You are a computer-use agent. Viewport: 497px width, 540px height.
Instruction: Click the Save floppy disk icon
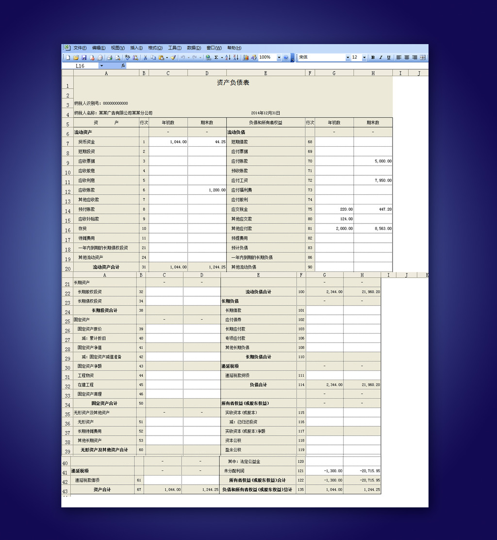[84, 57]
